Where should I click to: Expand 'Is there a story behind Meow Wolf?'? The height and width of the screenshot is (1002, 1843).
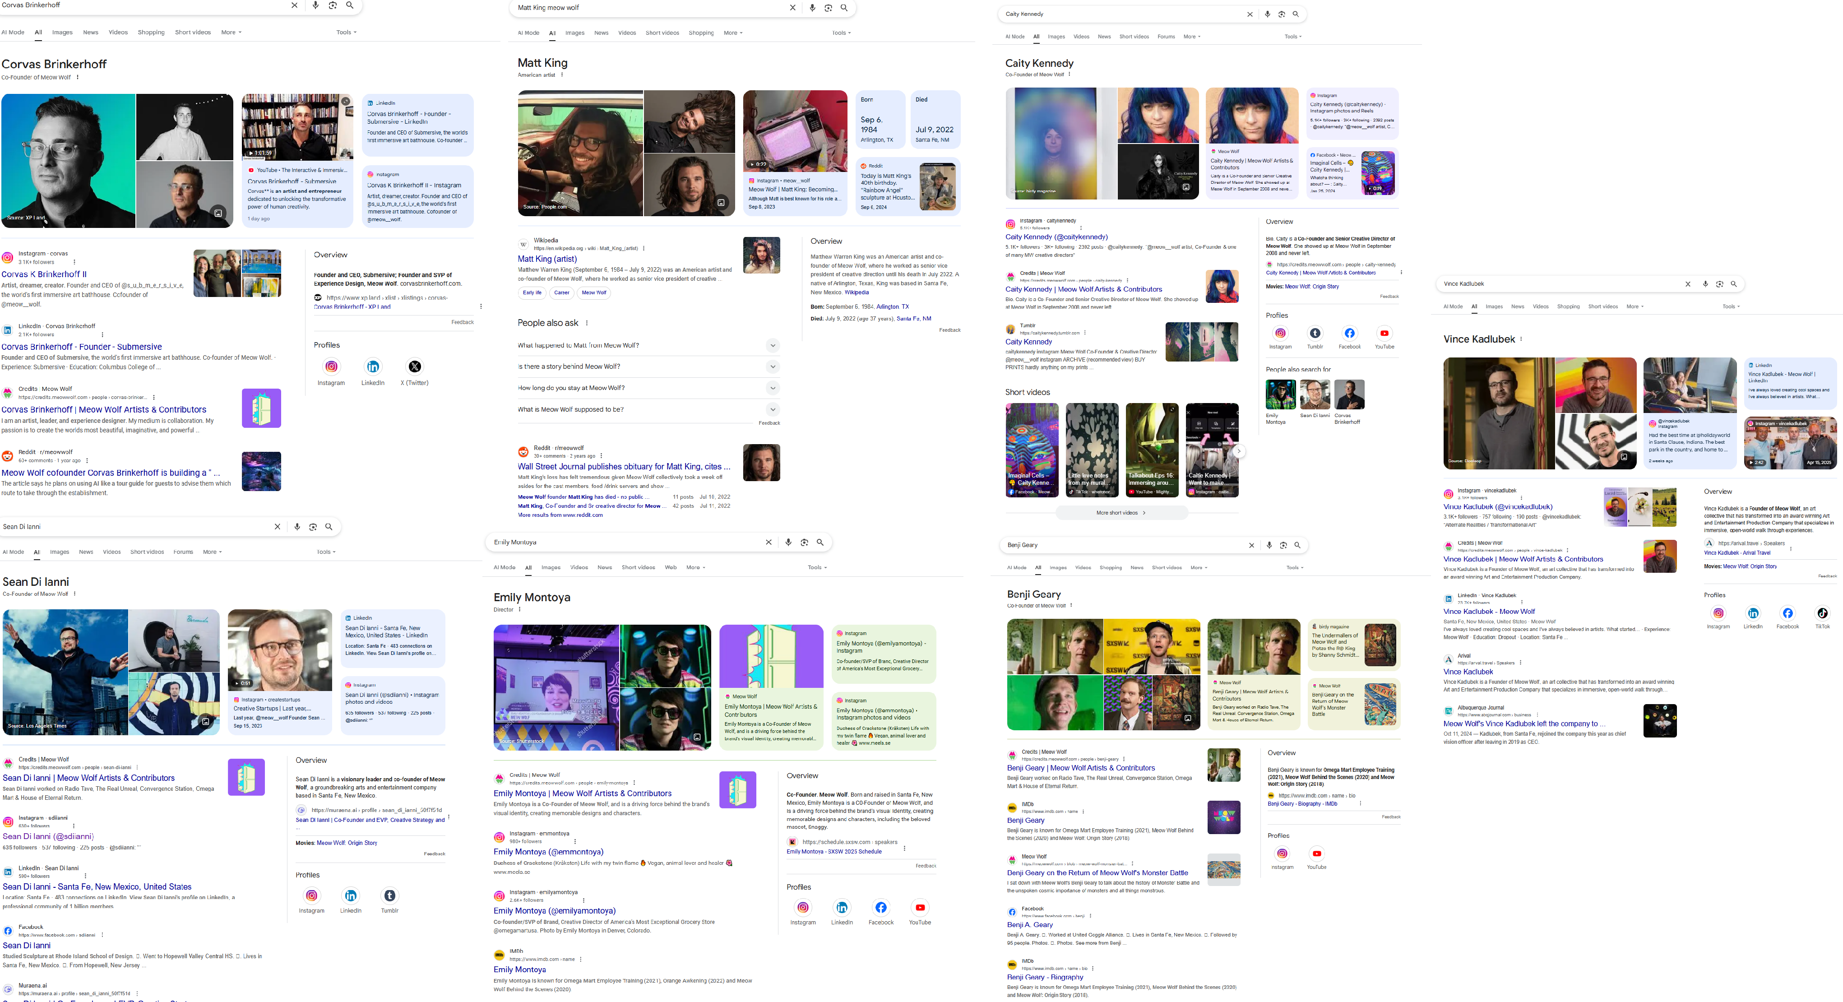(x=648, y=366)
